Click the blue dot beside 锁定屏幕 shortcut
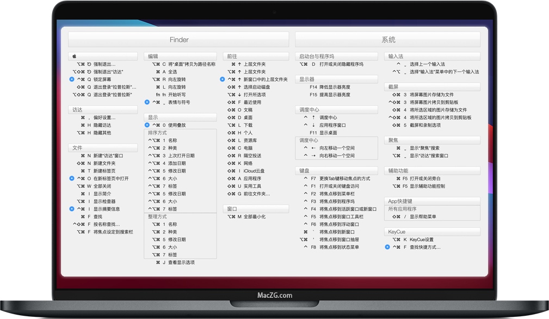The image size is (549, 319). pyautogui.click(x=72, y=79)
